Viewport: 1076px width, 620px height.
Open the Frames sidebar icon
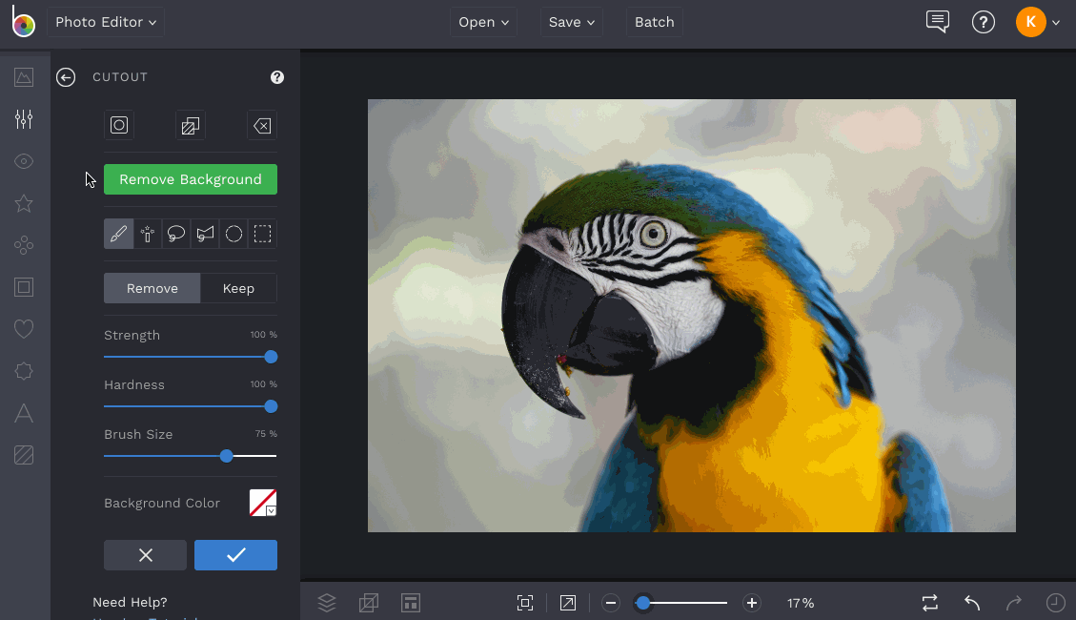(24, 287)
